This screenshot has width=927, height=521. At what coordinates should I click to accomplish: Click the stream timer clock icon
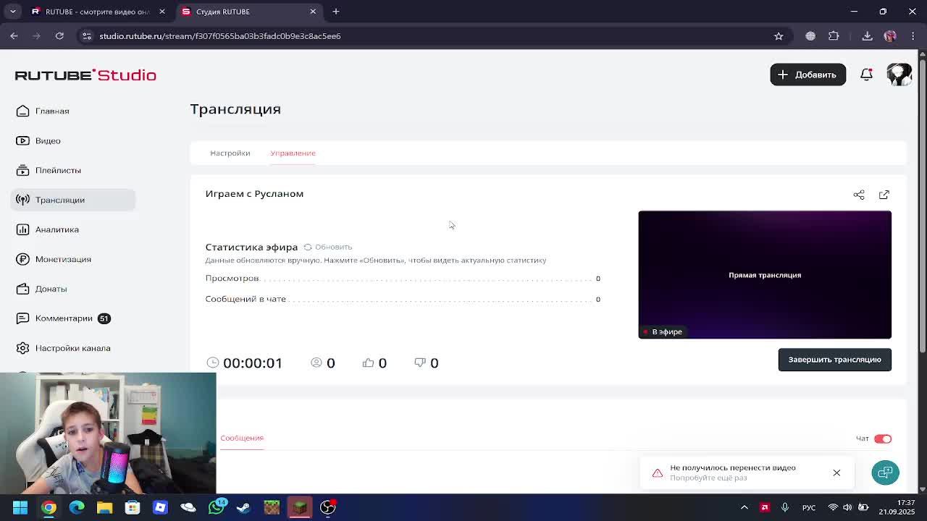point(212,363)
